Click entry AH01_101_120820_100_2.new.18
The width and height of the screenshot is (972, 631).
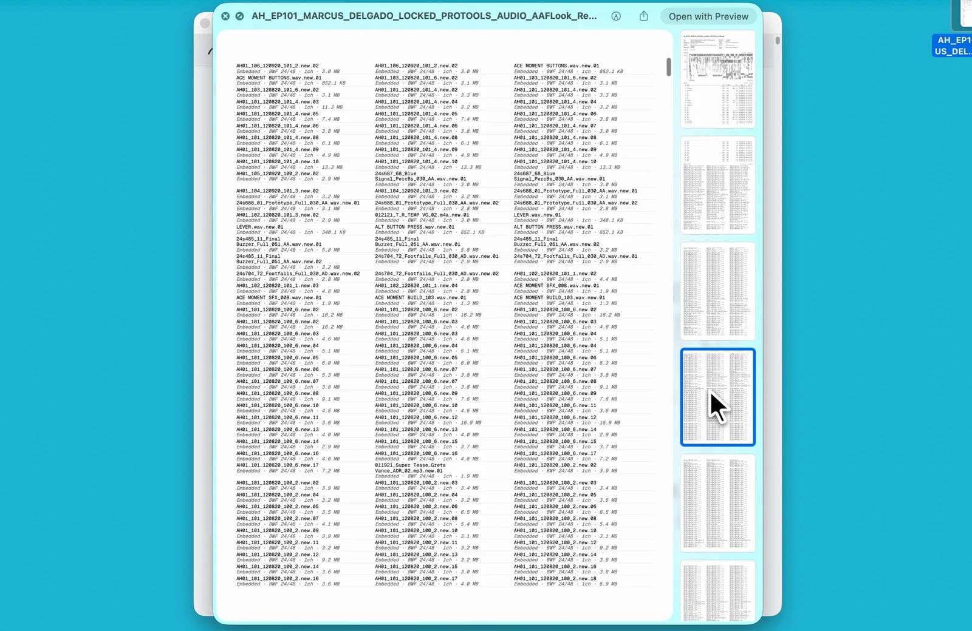click(555, 579)
